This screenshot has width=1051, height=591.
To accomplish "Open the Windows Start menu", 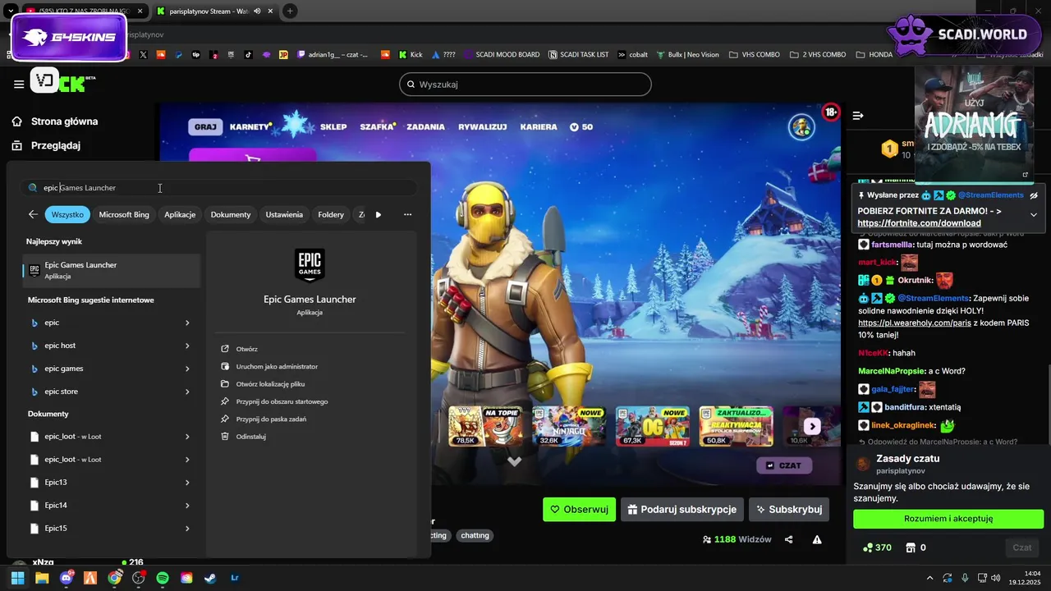I will pos(17,578).
